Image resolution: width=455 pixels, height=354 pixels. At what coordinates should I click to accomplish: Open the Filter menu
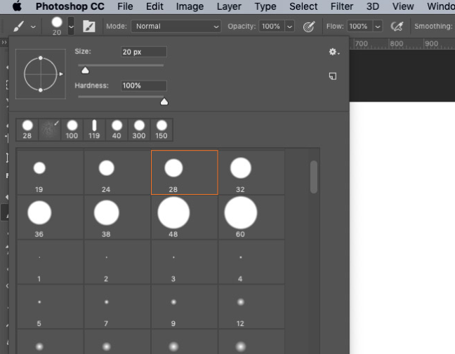[x=342, y=6]
